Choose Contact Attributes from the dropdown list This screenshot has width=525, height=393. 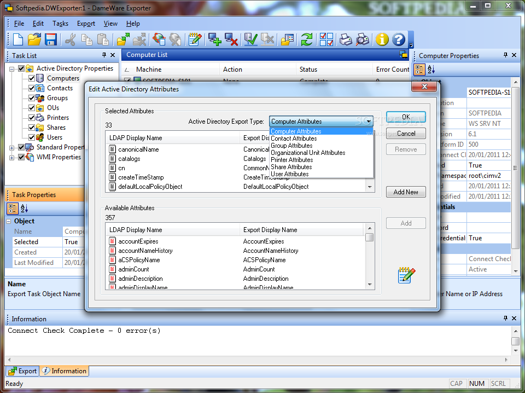pyautogui.click(x=294, y=138)
